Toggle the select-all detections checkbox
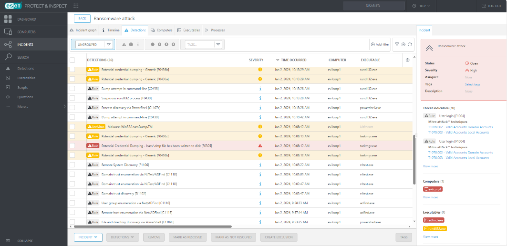Viewport: 507px width, 246px height. pyautogui.click(x=72, y=60)
